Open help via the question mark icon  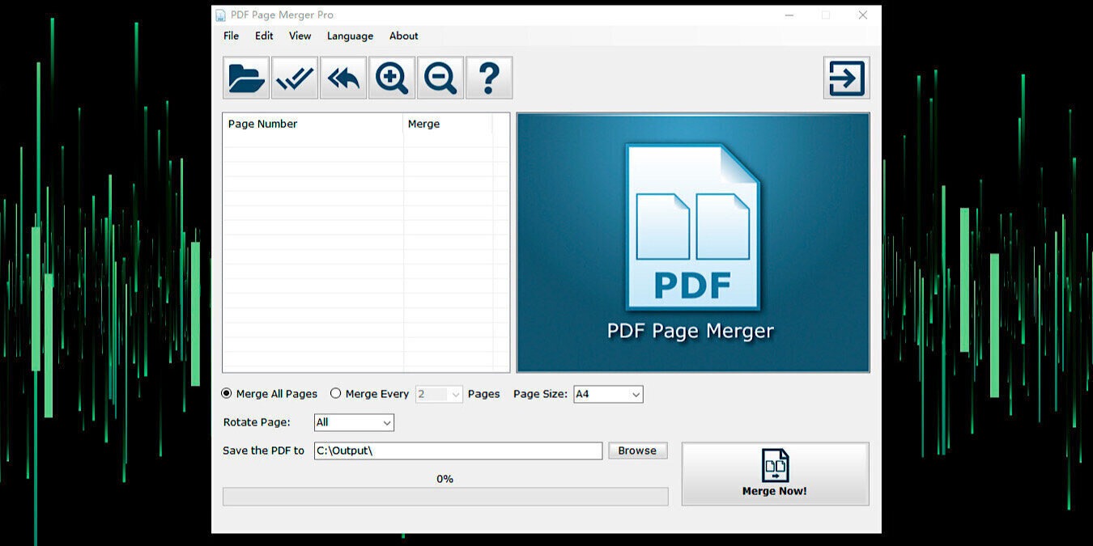click(488, 77)
